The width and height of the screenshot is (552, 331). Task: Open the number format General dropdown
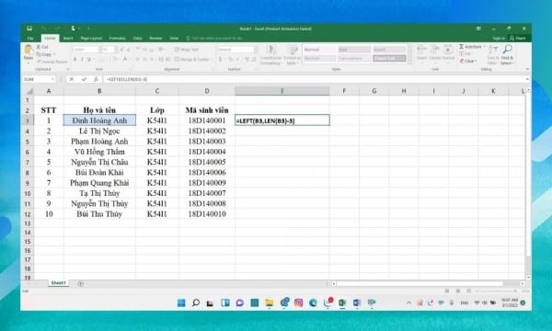pyautogui.click(x=256, y=50)
